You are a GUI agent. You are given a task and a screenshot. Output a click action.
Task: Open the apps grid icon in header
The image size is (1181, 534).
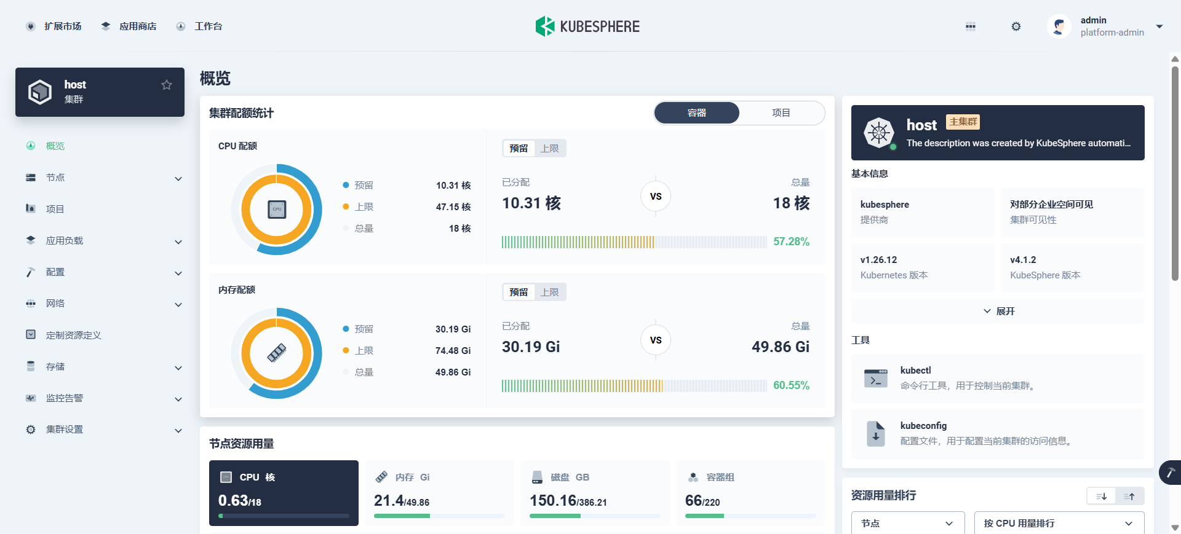point(971,26)
